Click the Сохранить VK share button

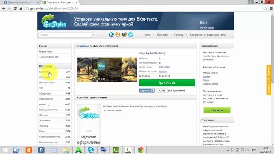click(x=147, y=90)
